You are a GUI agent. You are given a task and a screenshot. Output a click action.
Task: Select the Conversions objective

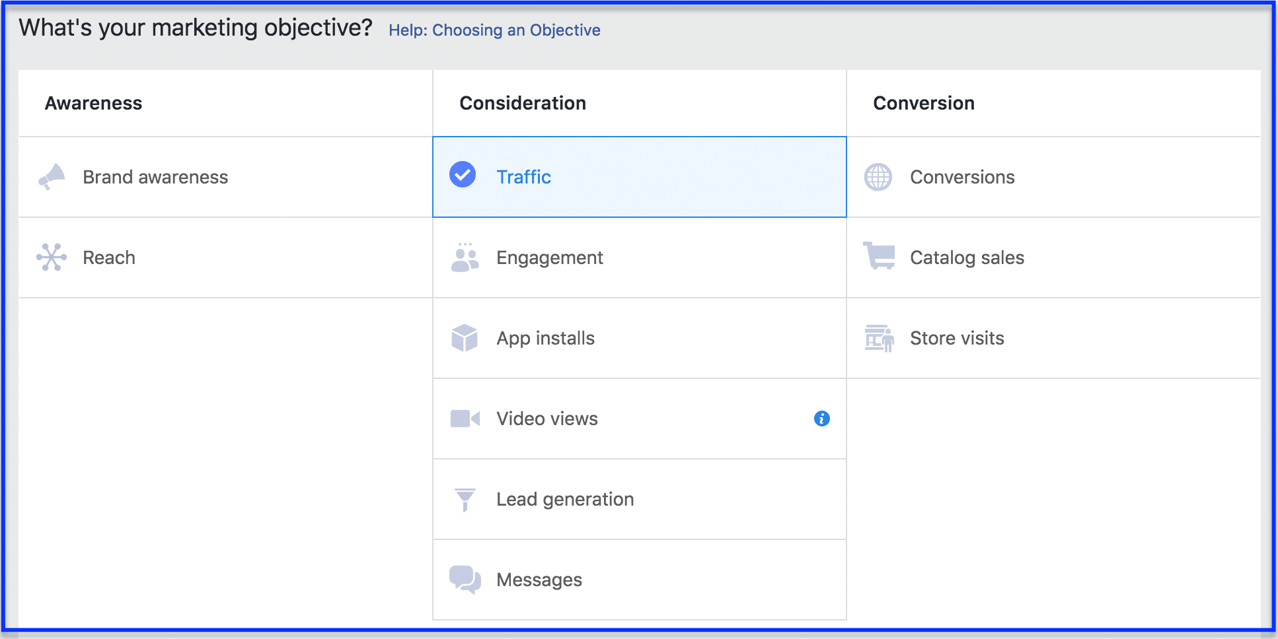coord(1054,177)
